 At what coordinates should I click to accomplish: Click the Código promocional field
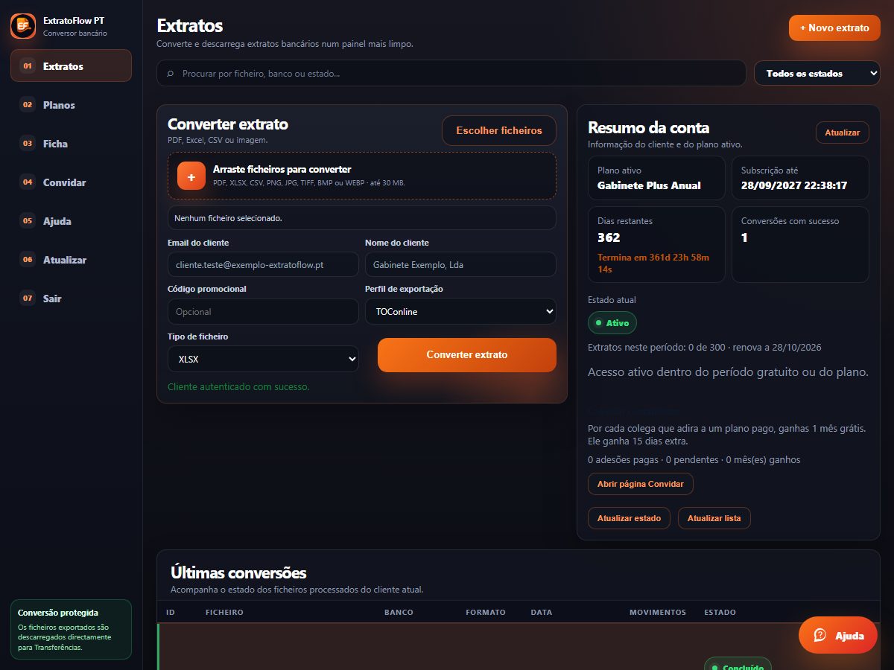[x=263, y=312]
